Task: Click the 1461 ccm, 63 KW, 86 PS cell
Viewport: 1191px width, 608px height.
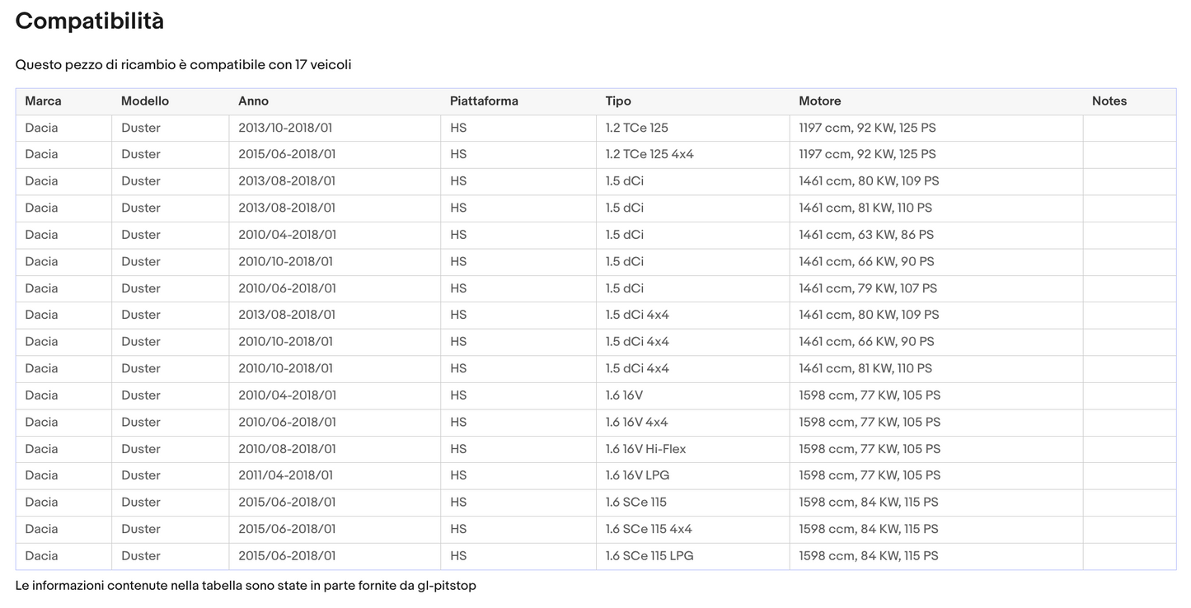Action: point(936,235)
